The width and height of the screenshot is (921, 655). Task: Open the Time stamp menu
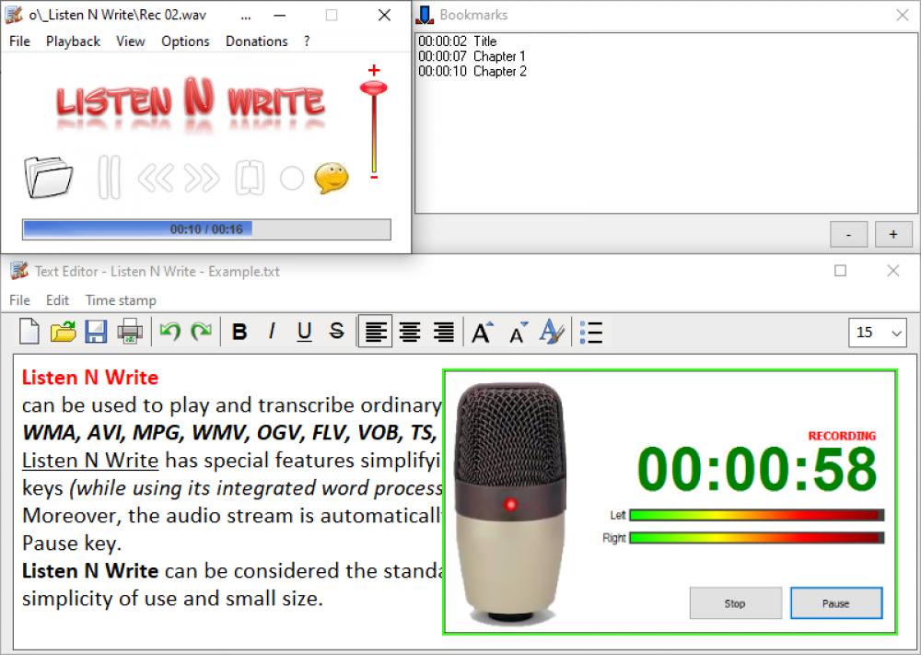pyautogui.click(x=120, y=300)
